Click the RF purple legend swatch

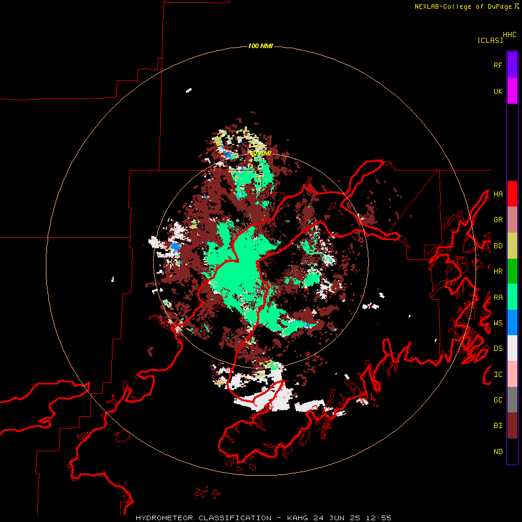(x=512, y=65)
